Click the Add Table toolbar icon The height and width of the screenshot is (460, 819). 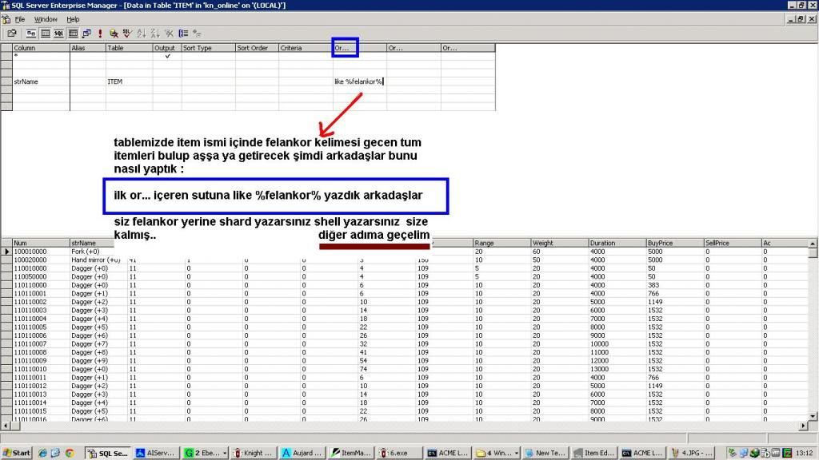click(196, 34)
